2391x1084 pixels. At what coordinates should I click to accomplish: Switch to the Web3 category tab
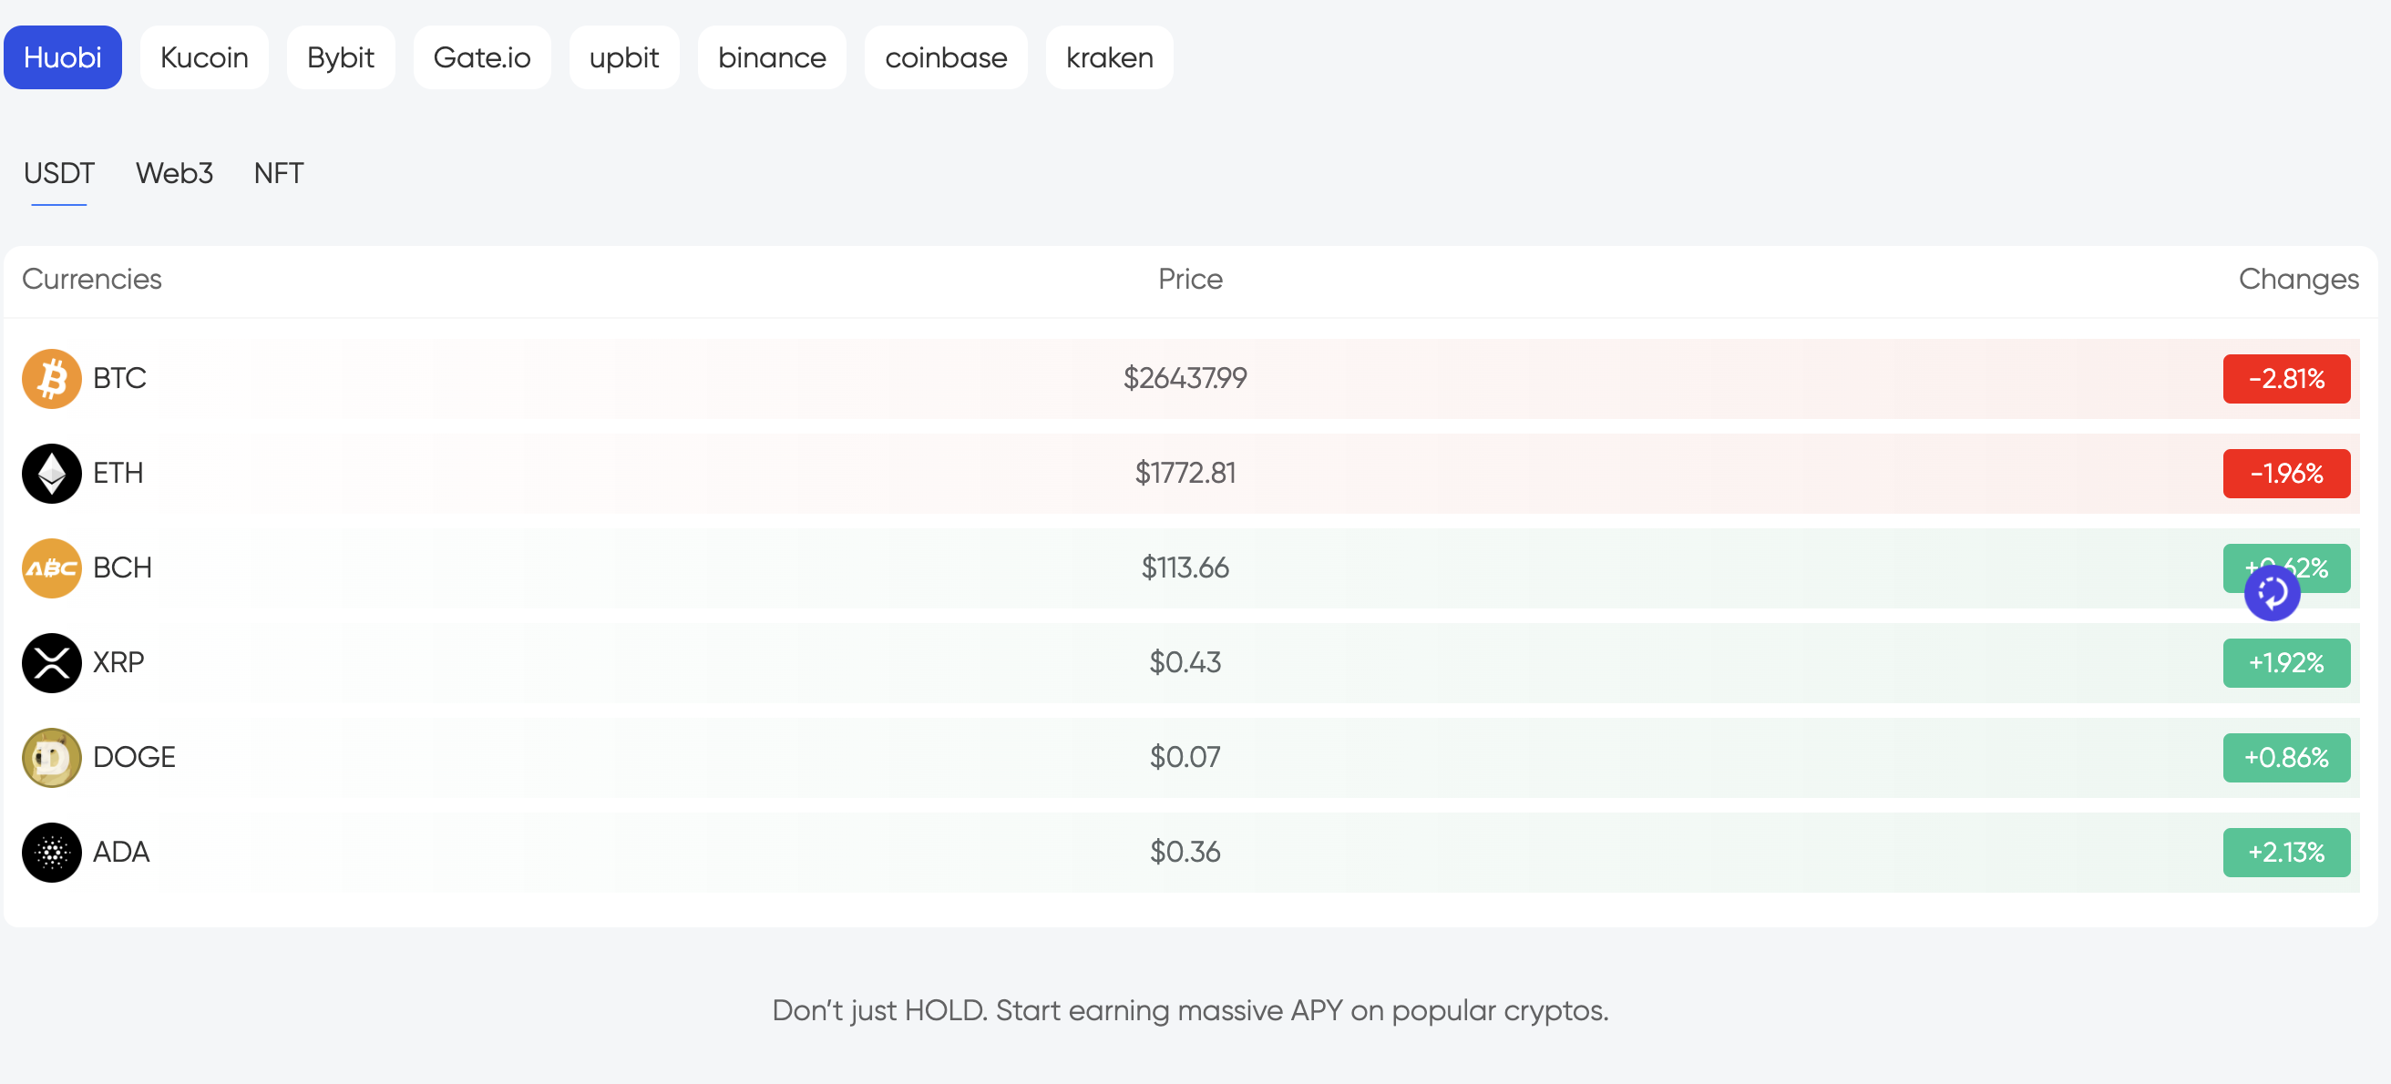[x=175, y=174]
